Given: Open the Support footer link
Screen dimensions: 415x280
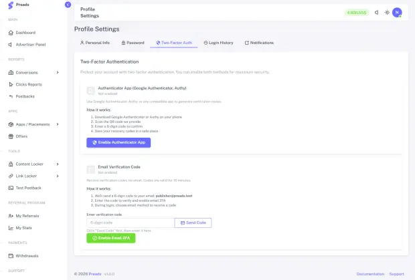Looking at the screenshot, I should tap(396, 274).
